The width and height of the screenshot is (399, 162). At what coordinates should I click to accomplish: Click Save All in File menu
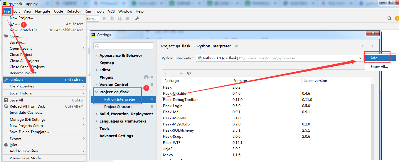pos(44,100)
